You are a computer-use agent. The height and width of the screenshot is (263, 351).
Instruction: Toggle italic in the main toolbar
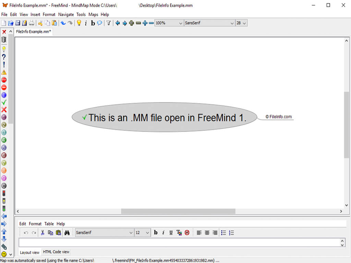[x=86, y=23]
